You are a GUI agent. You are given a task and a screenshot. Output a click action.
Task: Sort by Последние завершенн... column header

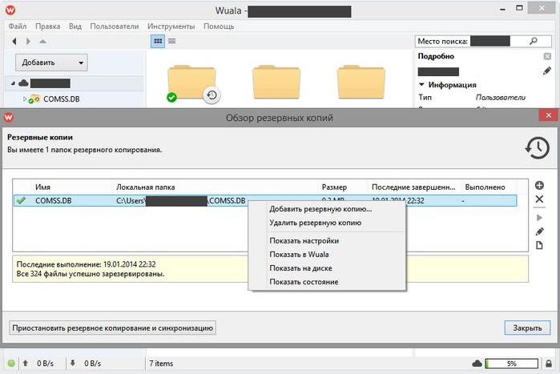413,187
